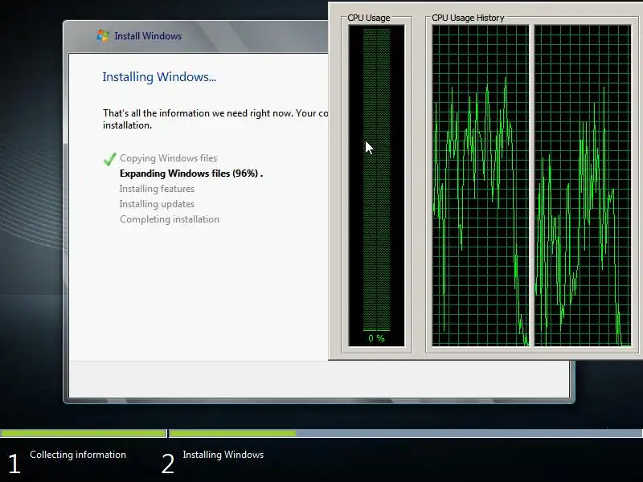Click the 'Installing Windows' progress bar segment

tap(406, 433)
